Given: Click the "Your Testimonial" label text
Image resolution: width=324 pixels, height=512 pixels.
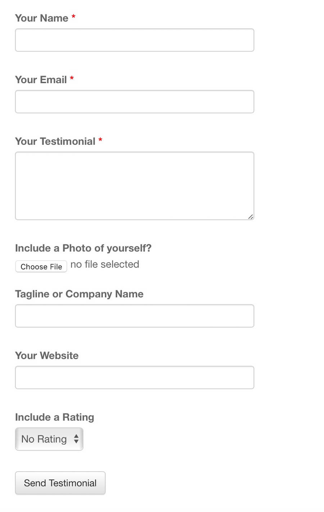Looking at the screenshot, I should (55, 141).
